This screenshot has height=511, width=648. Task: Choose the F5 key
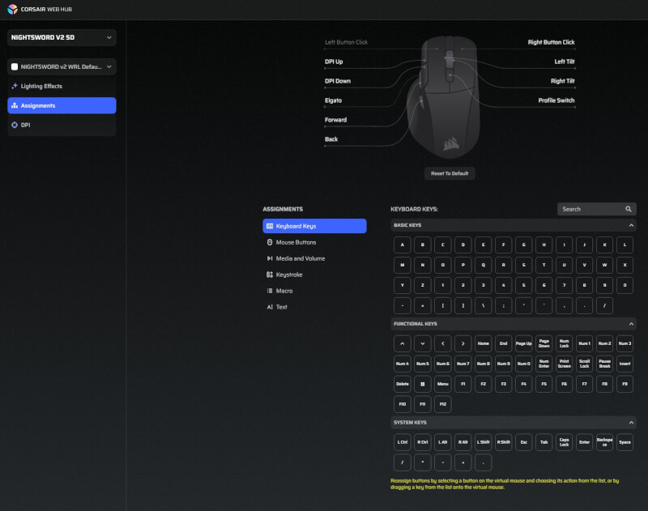(544, 384)
